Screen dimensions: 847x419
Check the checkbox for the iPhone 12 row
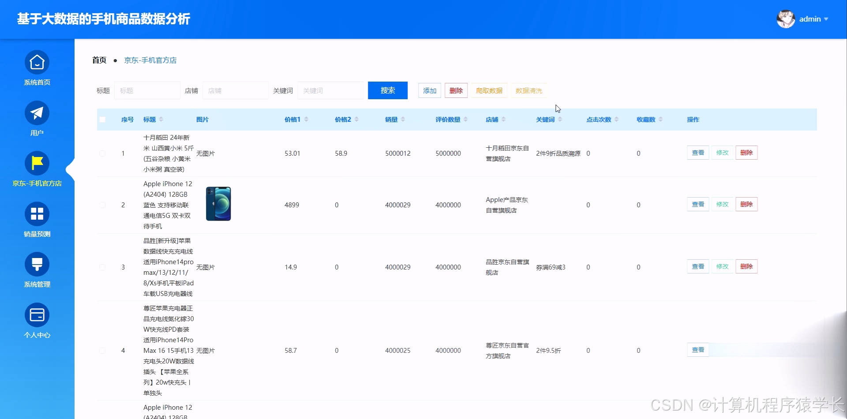[102, 205]
